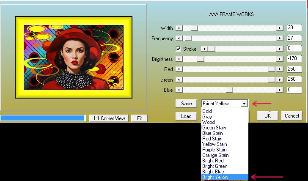The height and width of the screenshot is (181, 308).
Task: Click the Blue slider thumb
Action: [229, 90]
